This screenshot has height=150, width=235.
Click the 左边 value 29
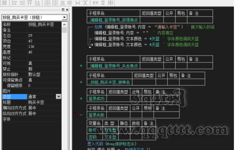[x=30, y=36]
